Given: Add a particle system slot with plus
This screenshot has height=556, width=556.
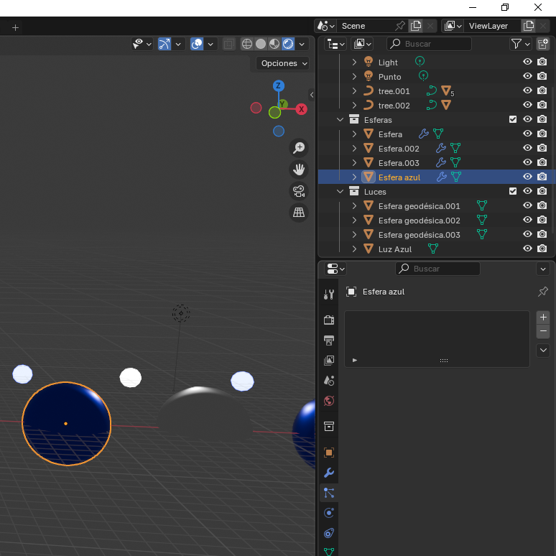Looking at the screenshot, I should [x=543, y=317].
